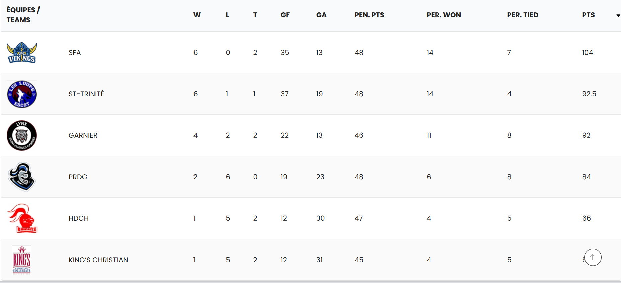
Task: Click the HDCH Knights red logo
Action: point(22,218)
